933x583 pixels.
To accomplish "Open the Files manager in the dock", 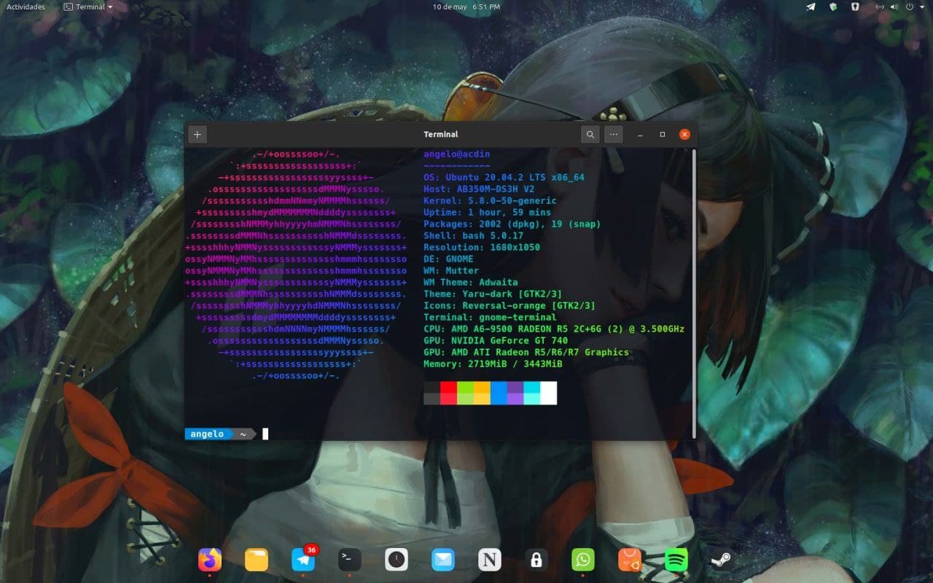I will (x=257, y=559).
